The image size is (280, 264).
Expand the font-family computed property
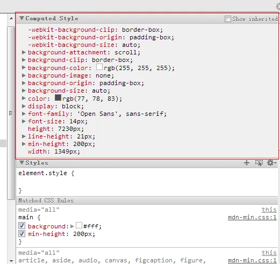(24, 114)
